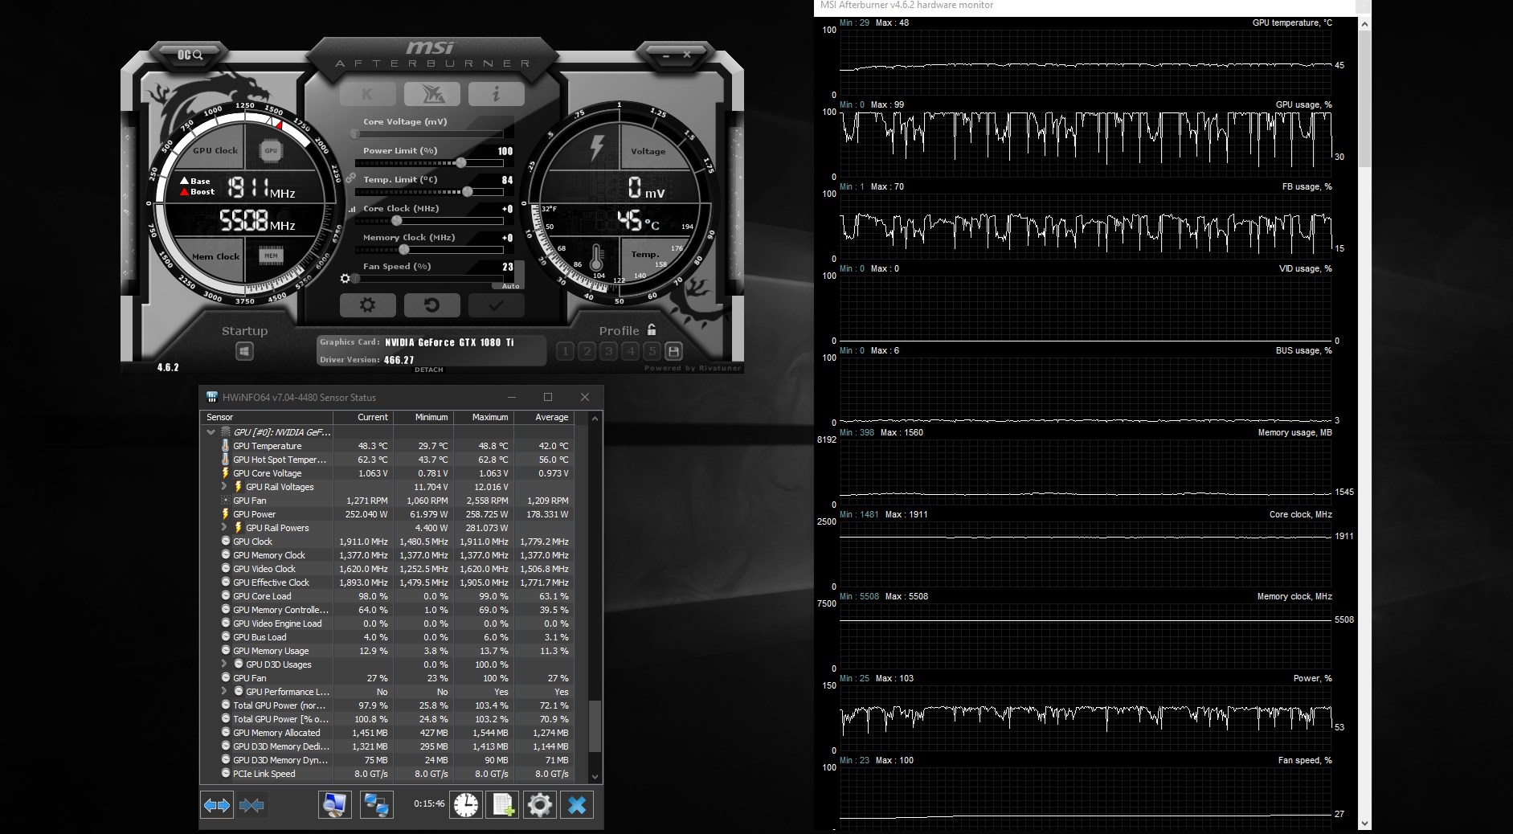Start HWiNFO logging with sheet-plus icon

[x=503, y=804]
